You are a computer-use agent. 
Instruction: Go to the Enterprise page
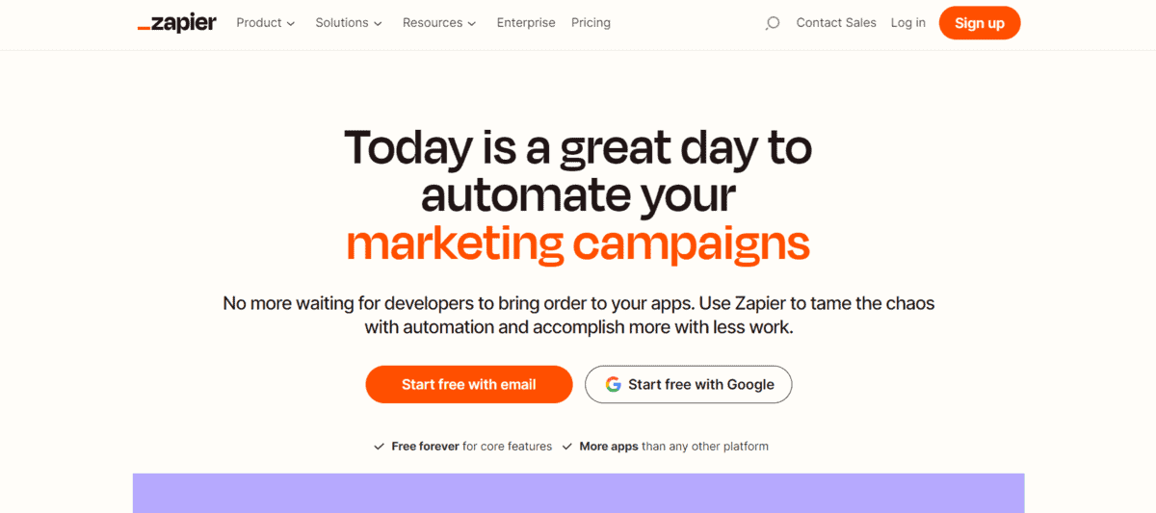pos(526,23)
